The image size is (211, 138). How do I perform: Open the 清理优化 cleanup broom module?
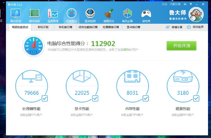coord(109,15)
